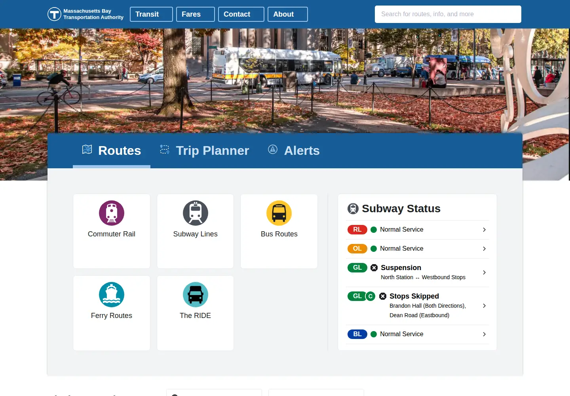Click the RL Red Line badge
The height and width of the screenshot is (396, 570).
point(357,230)
